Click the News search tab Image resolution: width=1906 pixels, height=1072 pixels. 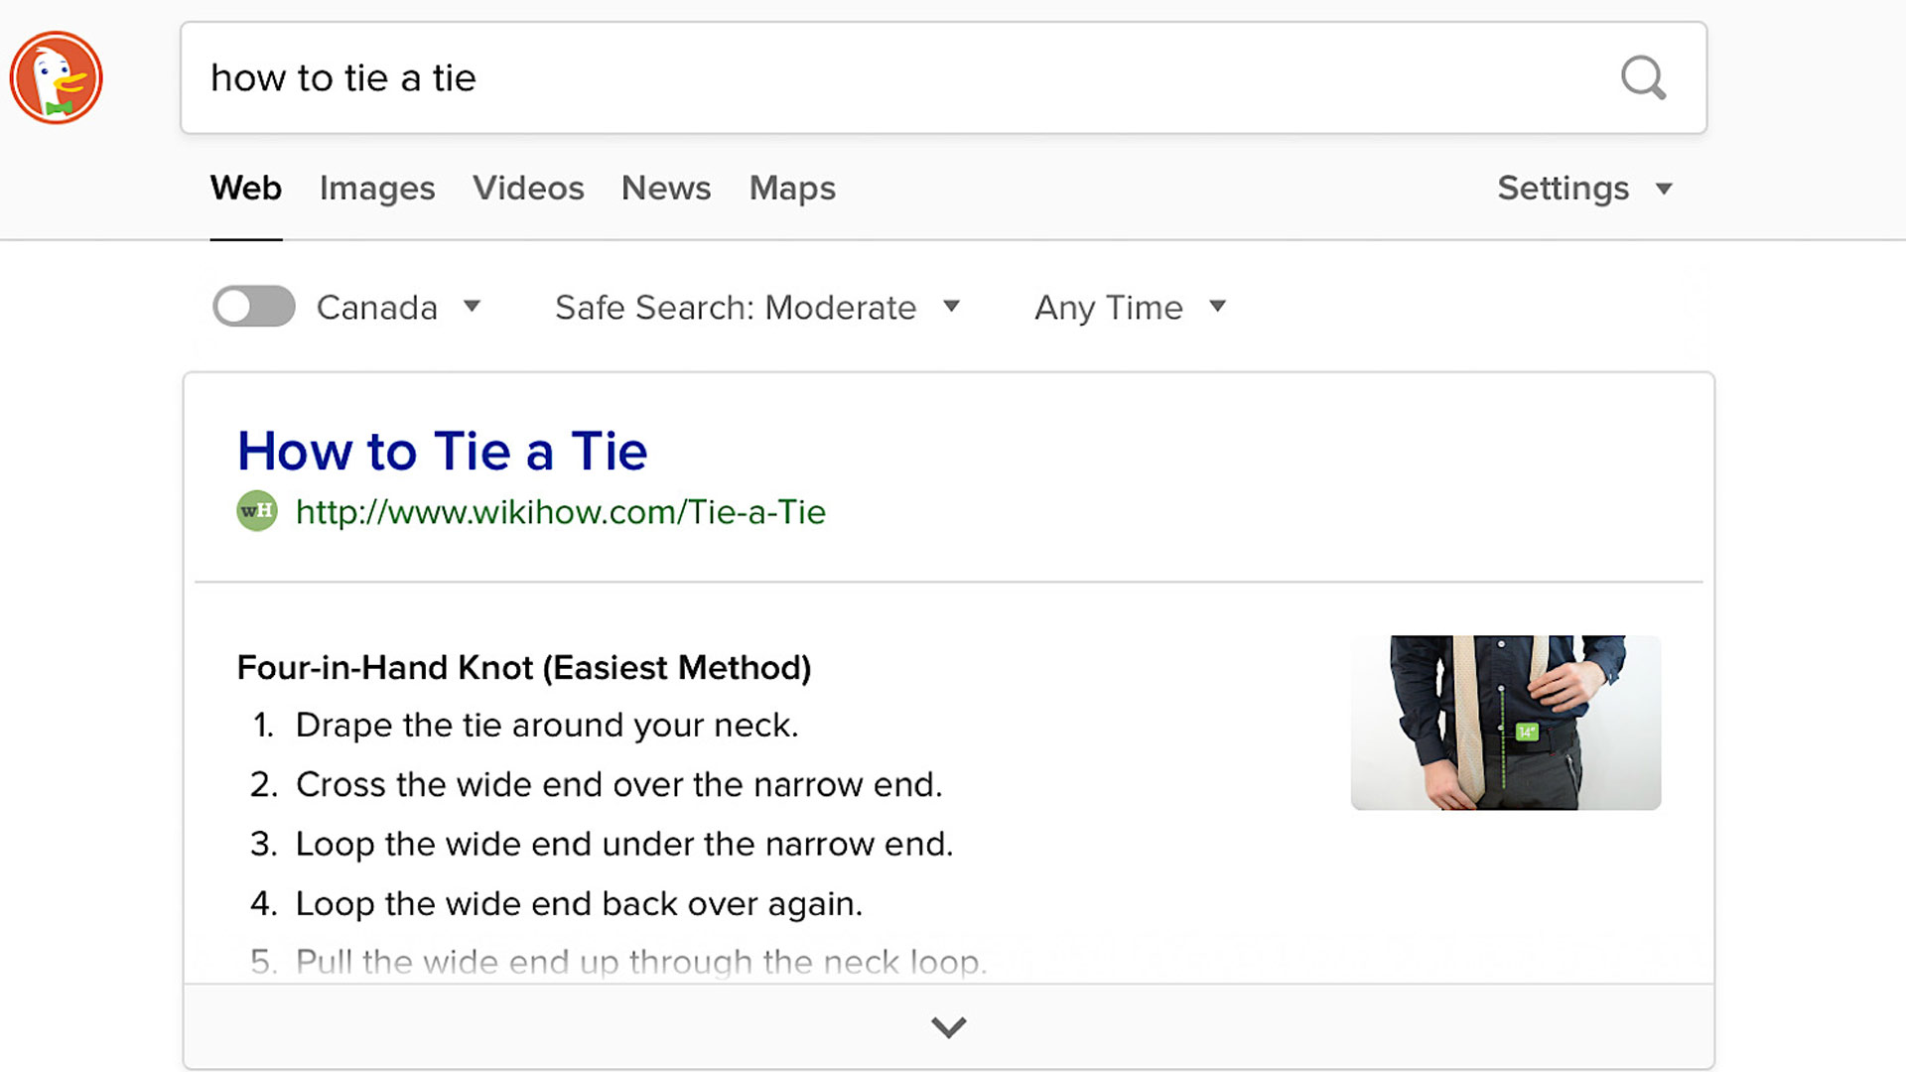[x=666, y=188]
